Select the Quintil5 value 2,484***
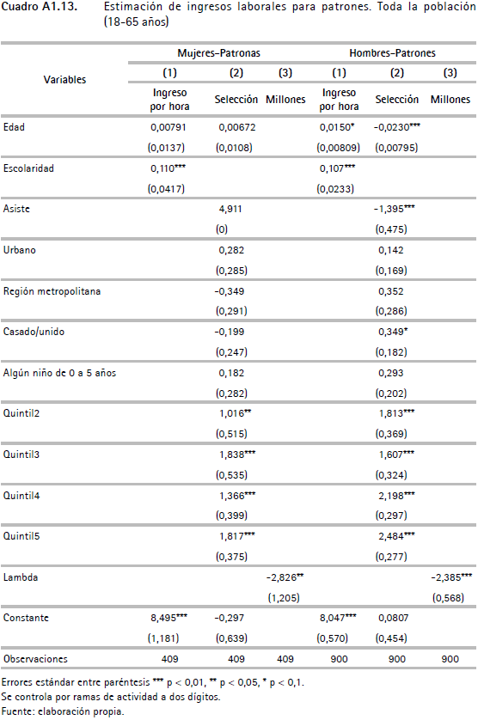The height and width of the screenshot is (720, 478). click(396, 536)
